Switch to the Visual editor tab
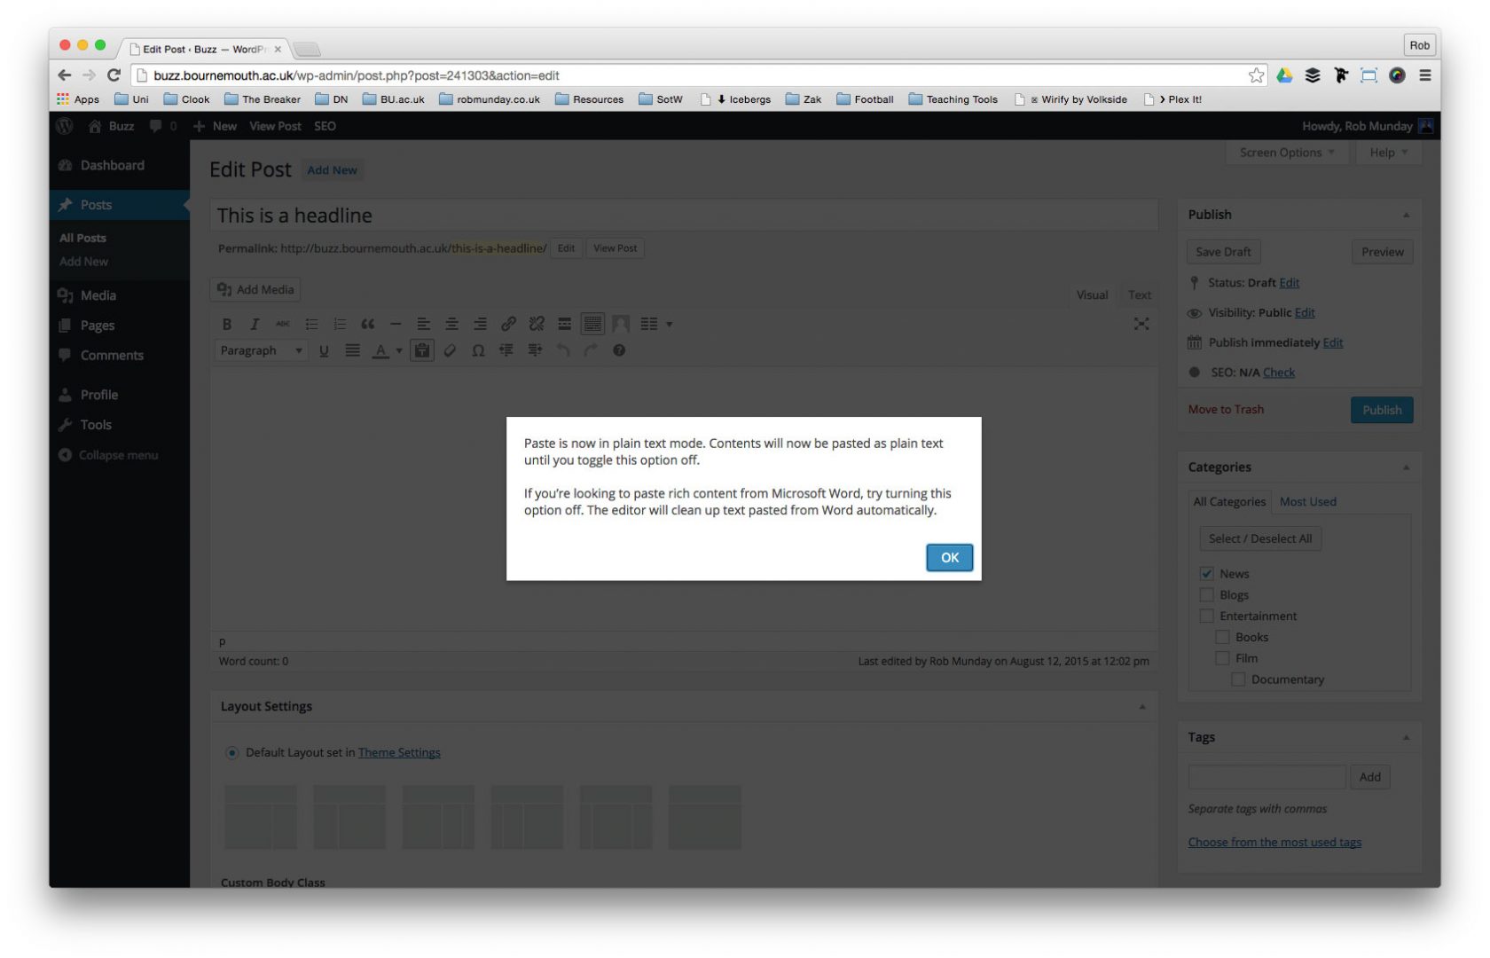This screenshot has height=958, width=1490. [x=1092, y=294]
